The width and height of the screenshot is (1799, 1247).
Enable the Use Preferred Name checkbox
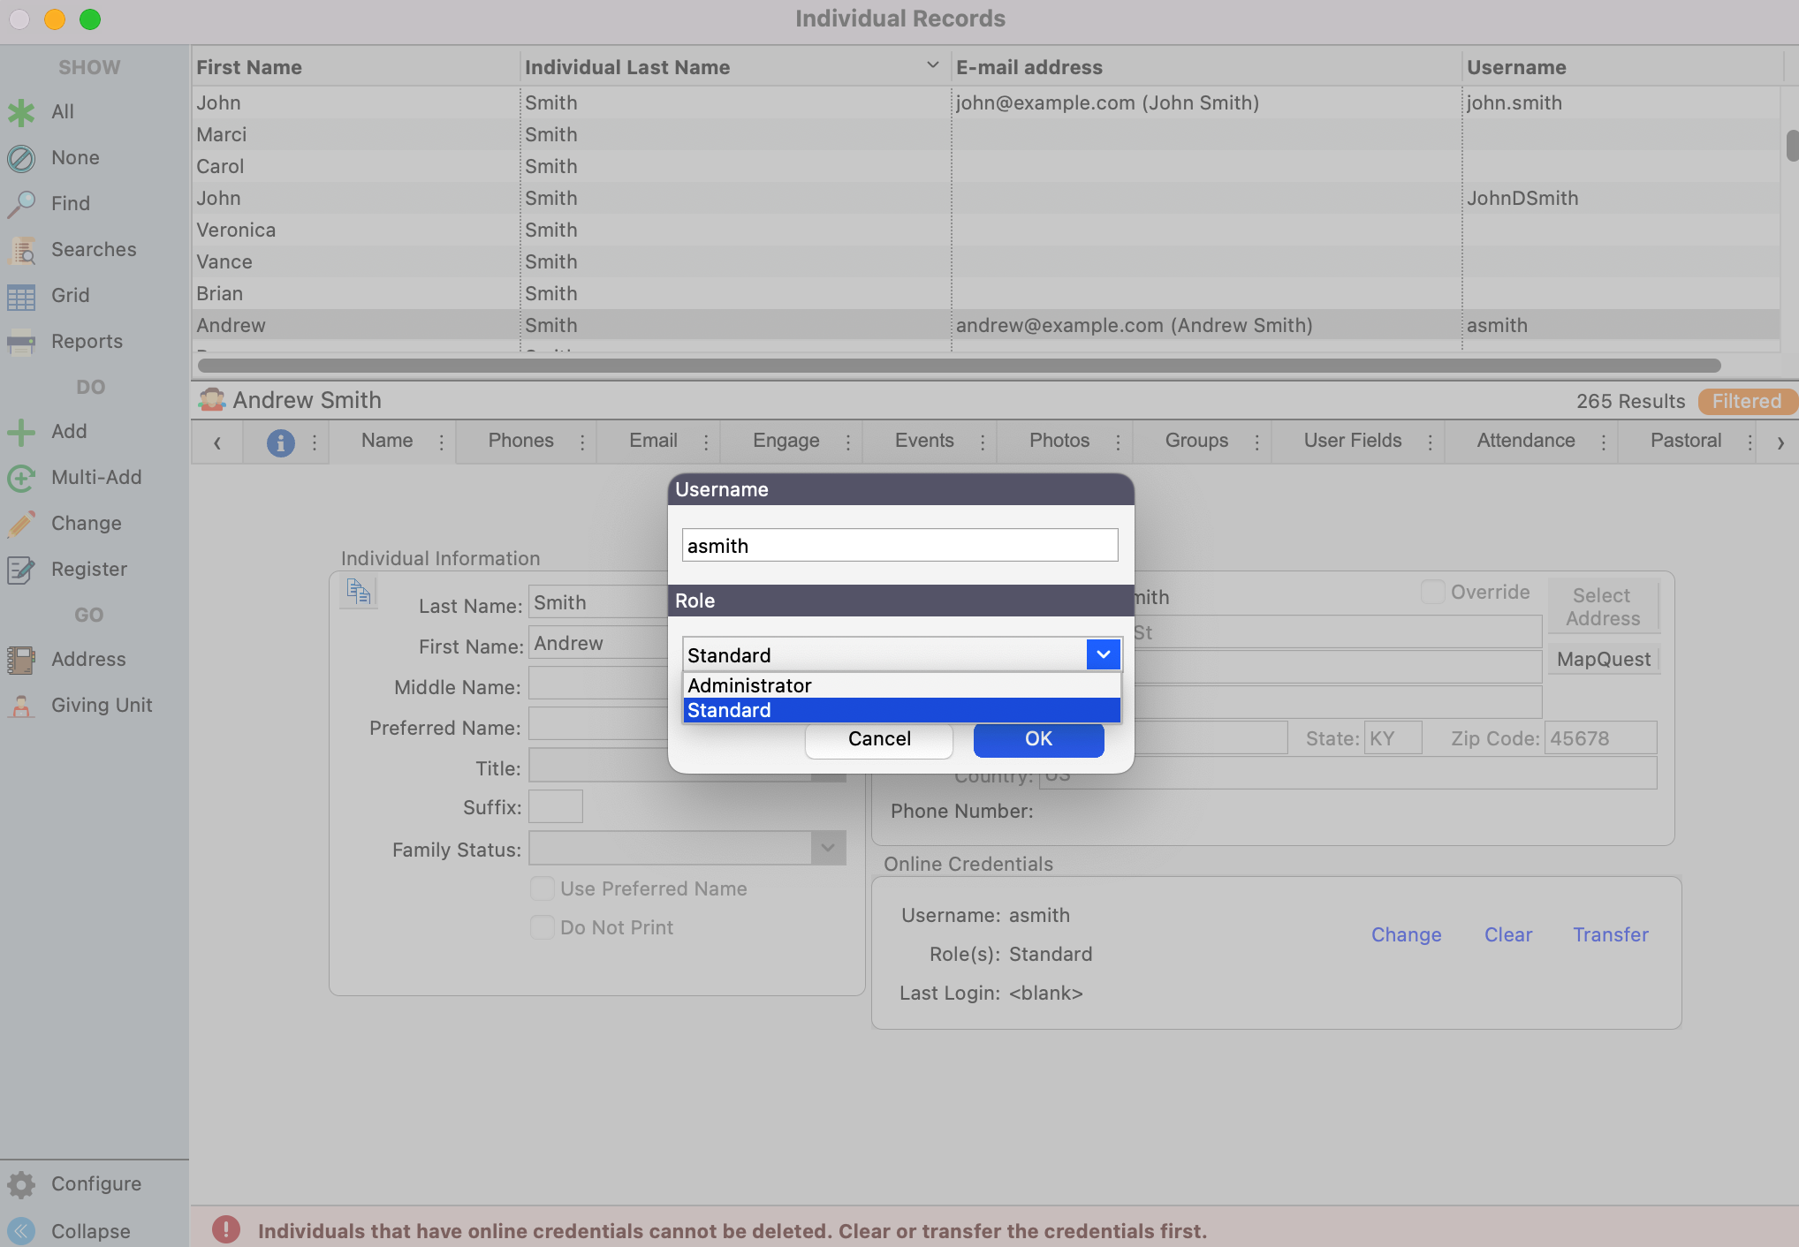pyautogui.click(x=543, y=888)
